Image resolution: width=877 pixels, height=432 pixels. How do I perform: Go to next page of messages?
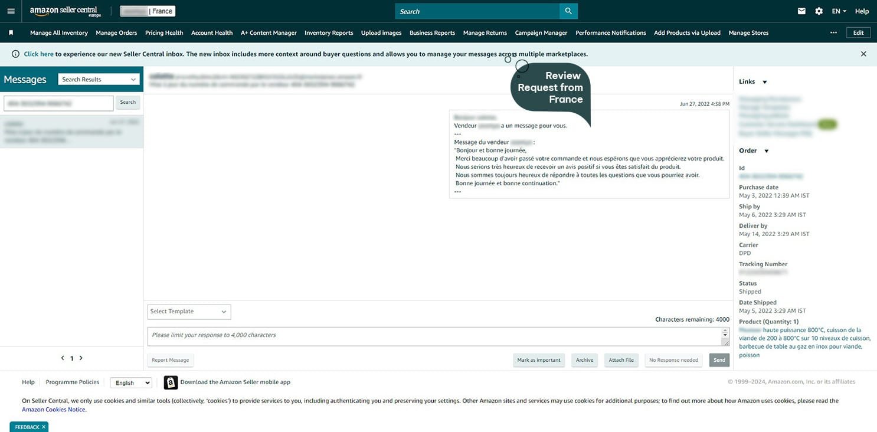(81, 358)
